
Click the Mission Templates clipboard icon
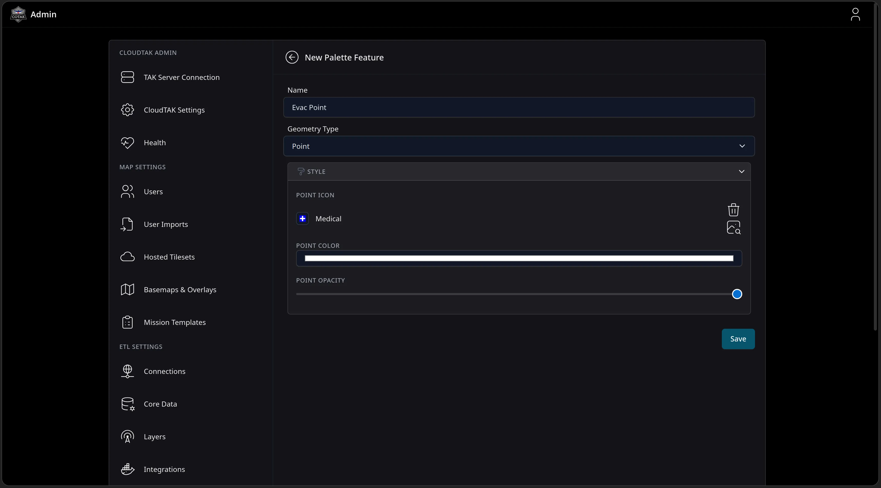[127, 322]
